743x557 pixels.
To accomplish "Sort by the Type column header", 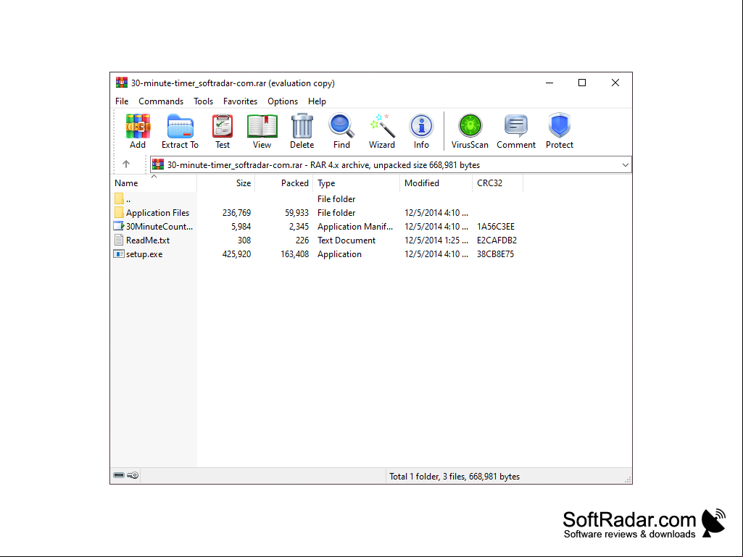I will click(357, 183).
